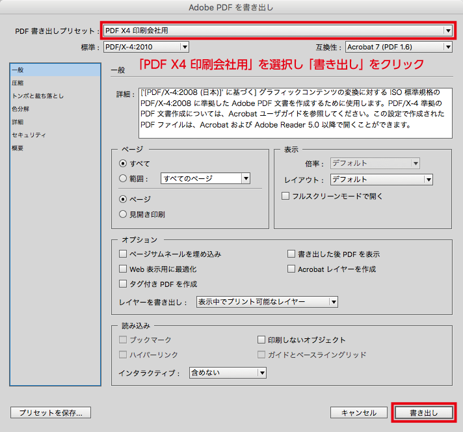Screen dimensions: 463x432
Task: Select the セキュリティ category in sidebar
Action: [55, 135]
